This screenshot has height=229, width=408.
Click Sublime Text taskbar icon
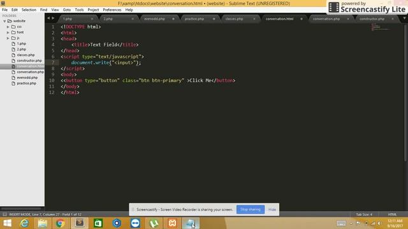click(80, 223)
